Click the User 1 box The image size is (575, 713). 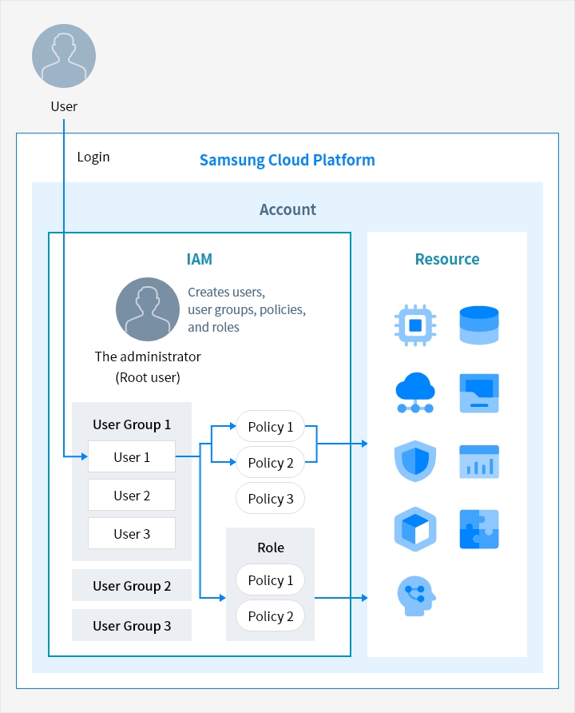click(x=132, y=456)
